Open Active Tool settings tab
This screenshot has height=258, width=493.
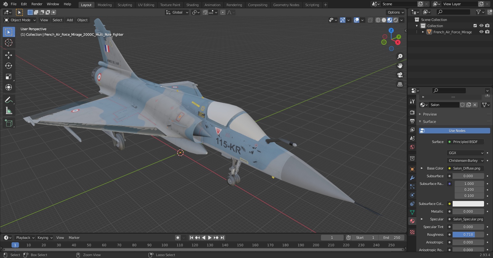(x=412, y=101)
